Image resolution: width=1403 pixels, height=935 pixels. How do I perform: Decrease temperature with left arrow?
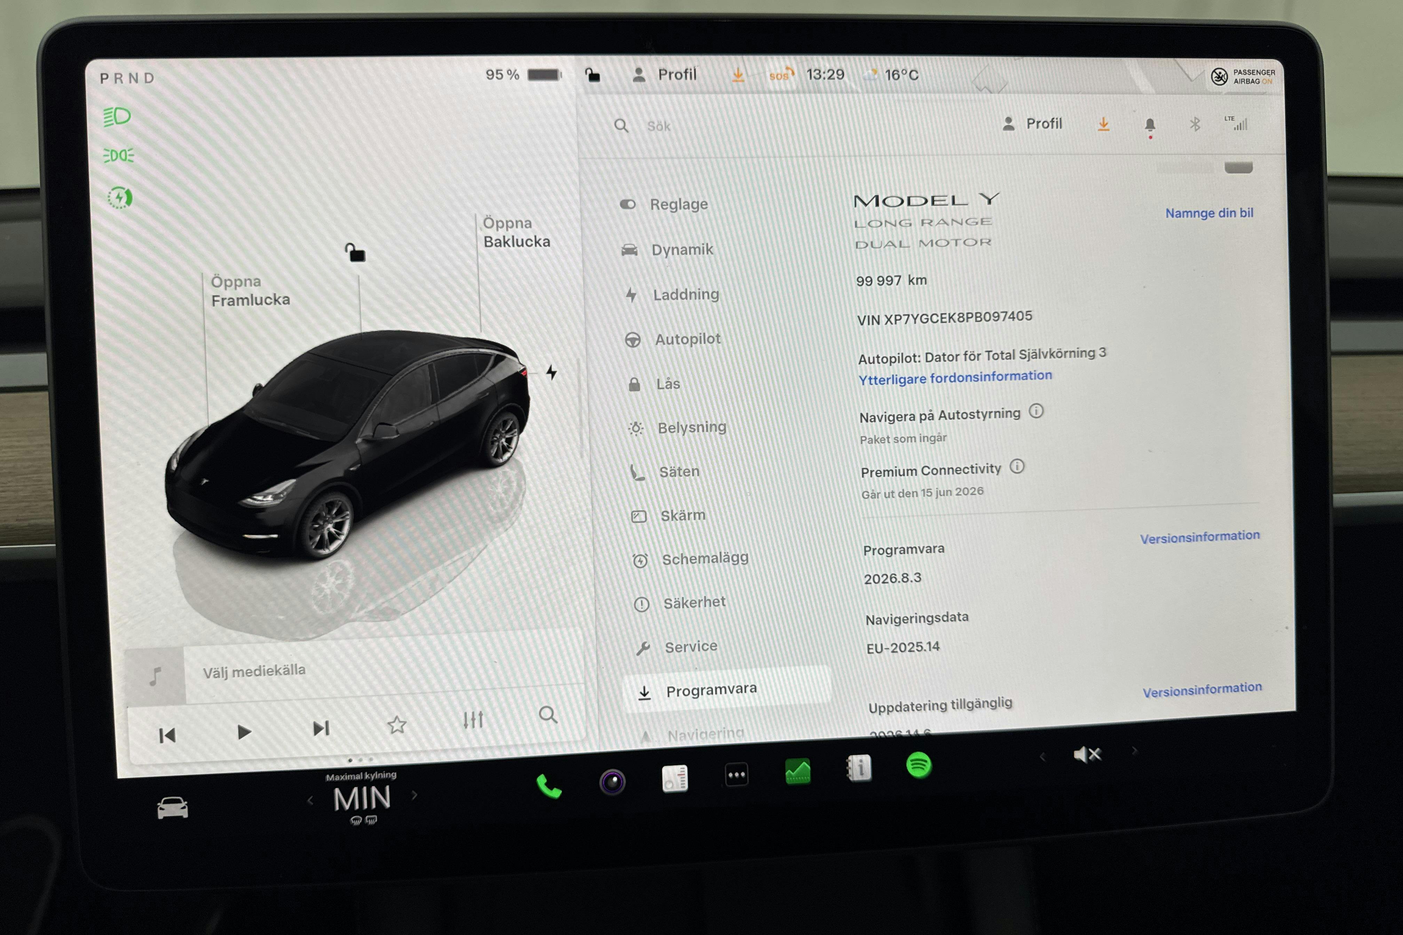(310, 800)
